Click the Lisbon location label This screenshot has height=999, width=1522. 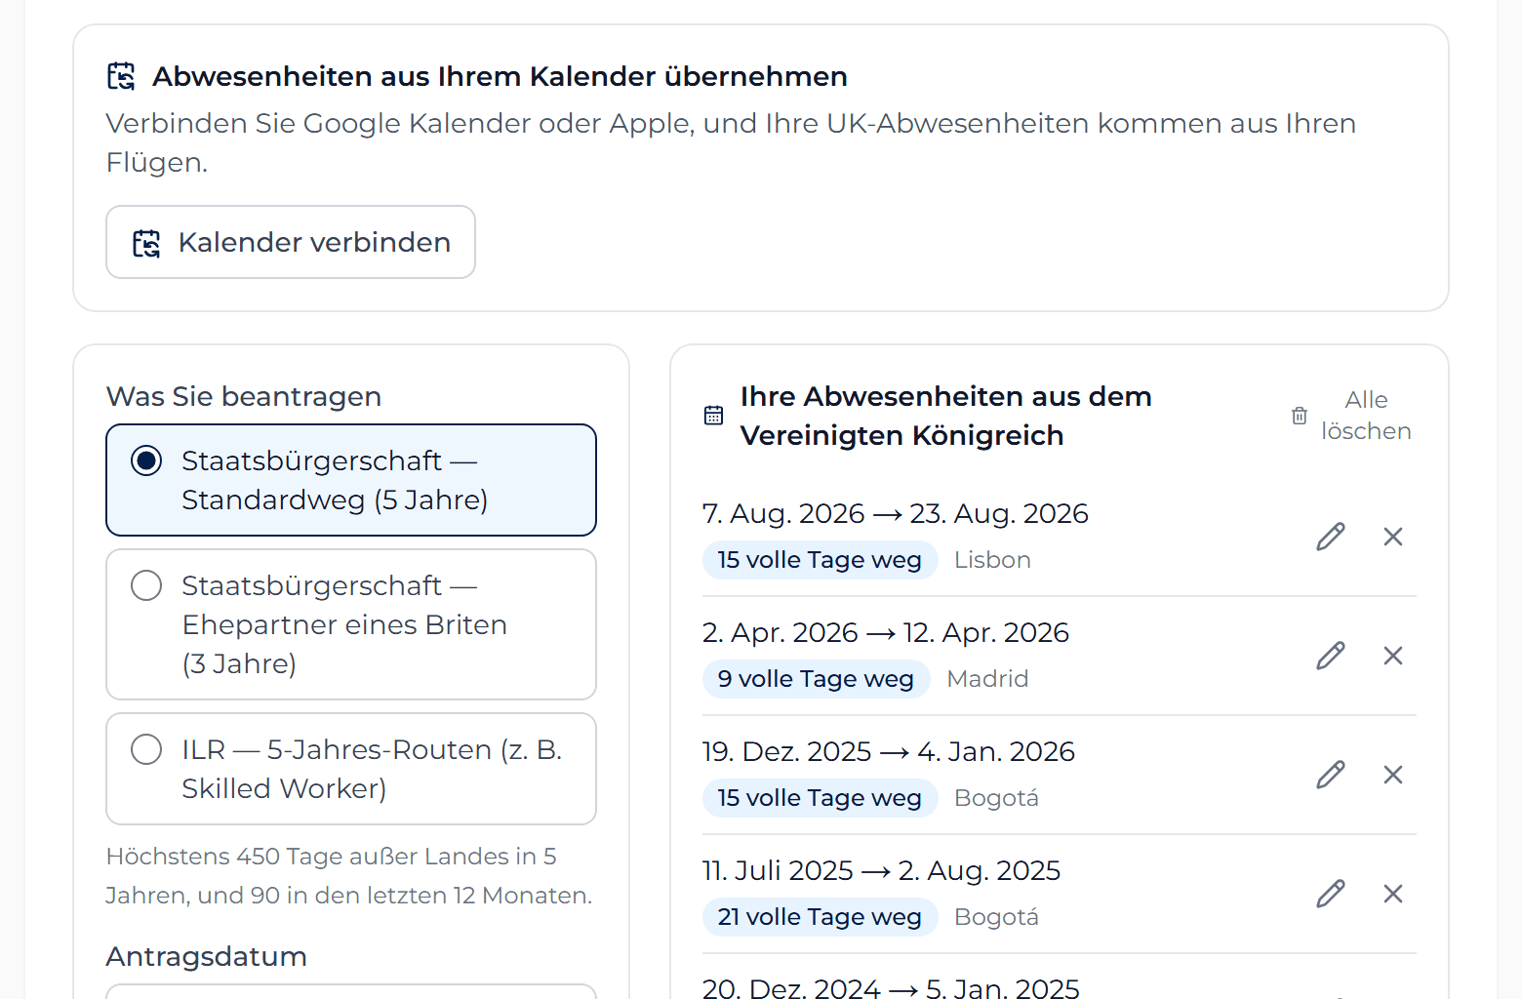tap(992, 560)
